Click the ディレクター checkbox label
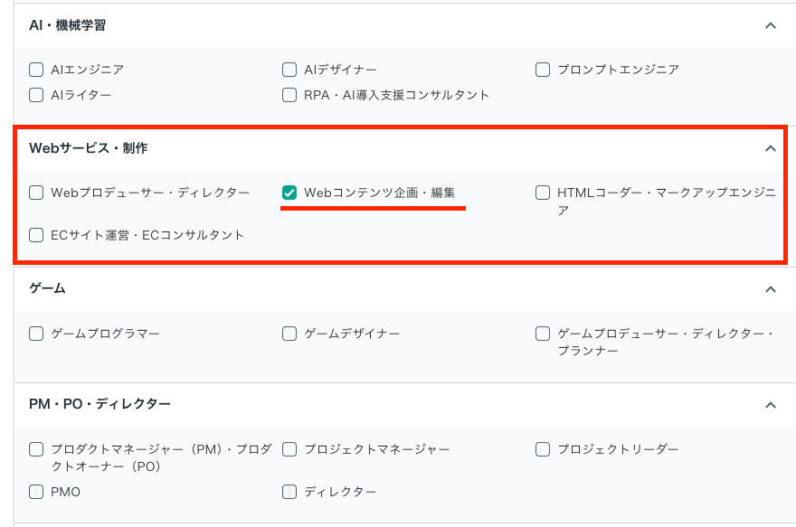This screenshot has height=527, width=796. pos(340,492)
